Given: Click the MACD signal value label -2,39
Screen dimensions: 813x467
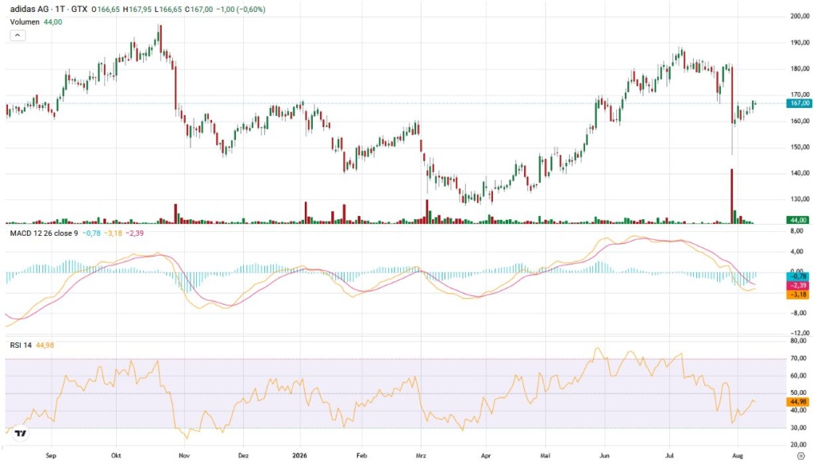Looking at the screenshot, I should click(x=799, y=285).
